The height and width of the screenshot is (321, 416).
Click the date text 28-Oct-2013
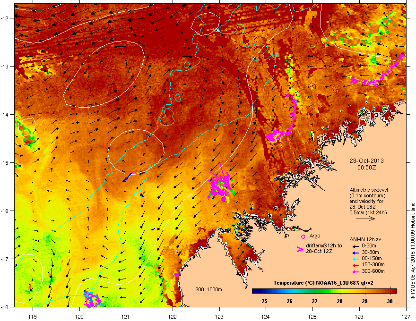pyautogui.click(x=367, y=161)
